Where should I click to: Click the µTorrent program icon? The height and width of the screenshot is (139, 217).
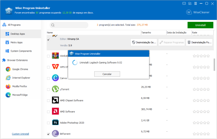click(x=55, y=89)
